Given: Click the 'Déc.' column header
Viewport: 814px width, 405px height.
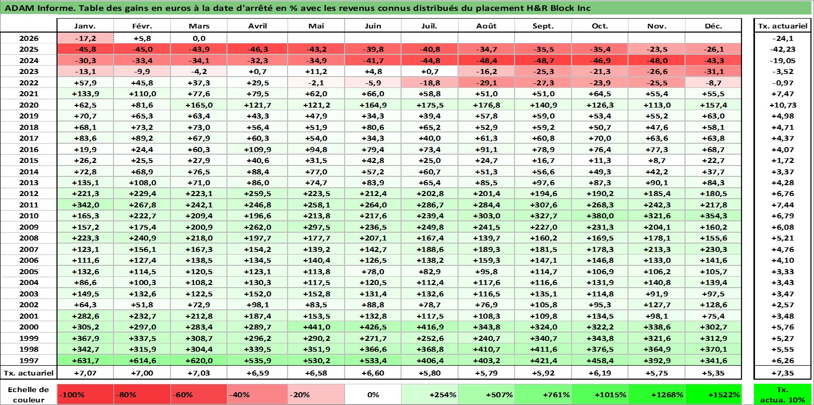Looking at the screenshot, I should [x=713, y=26].
